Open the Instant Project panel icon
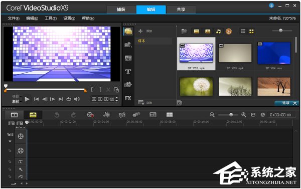Viewport: 301px width, 189px height. (128, 45)
